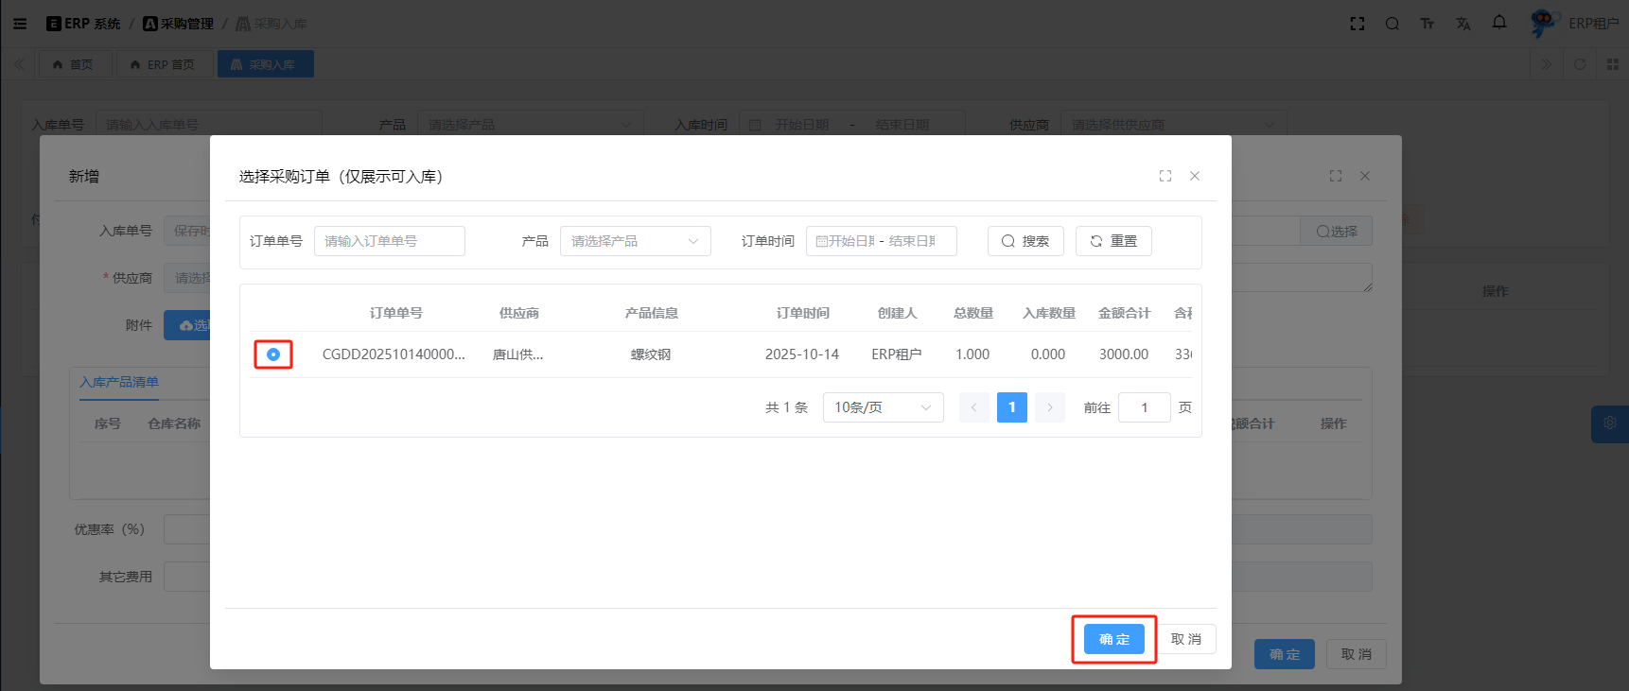Open the 产品 product dropdown in dialog
This screenshot has width=1629, height=691.
[x=635, y=241]
